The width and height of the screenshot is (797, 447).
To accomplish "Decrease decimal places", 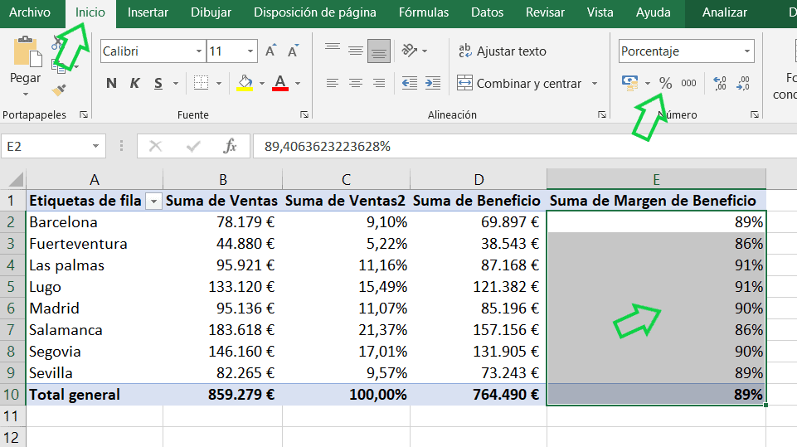I will tap(742, 83).
